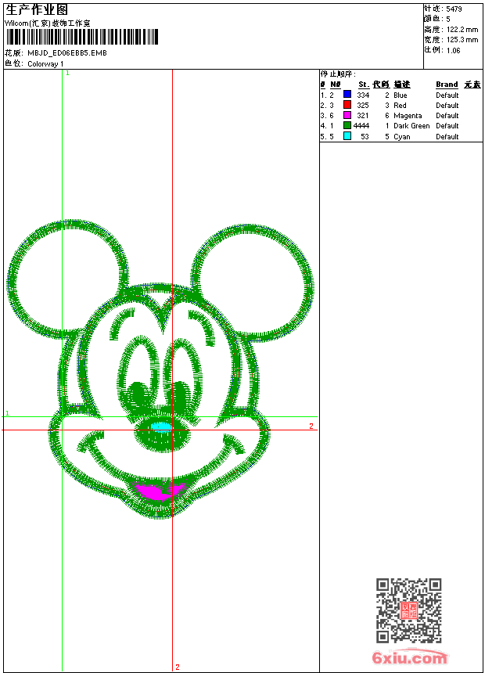Click the total stitch count 5479
Screen dimensions: 485x673
tap(454, 9)
